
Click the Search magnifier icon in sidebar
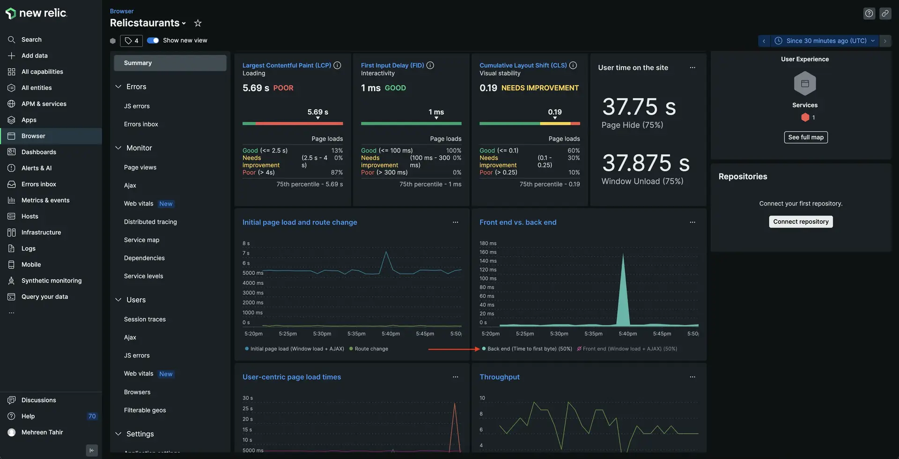pyautogui.click(x=12, y=40)
